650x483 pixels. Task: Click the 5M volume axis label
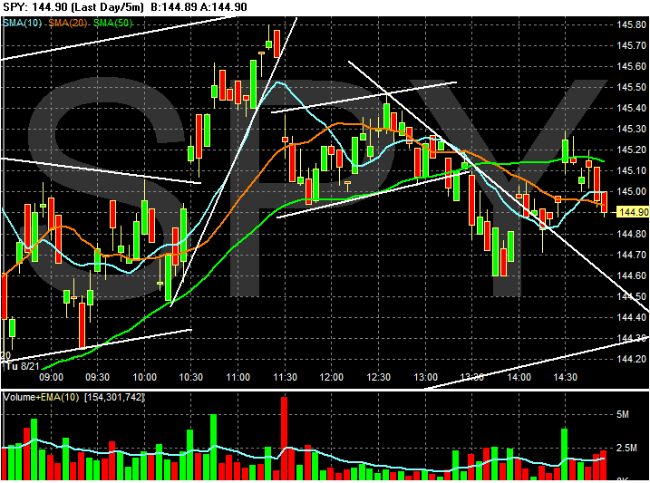623,414
